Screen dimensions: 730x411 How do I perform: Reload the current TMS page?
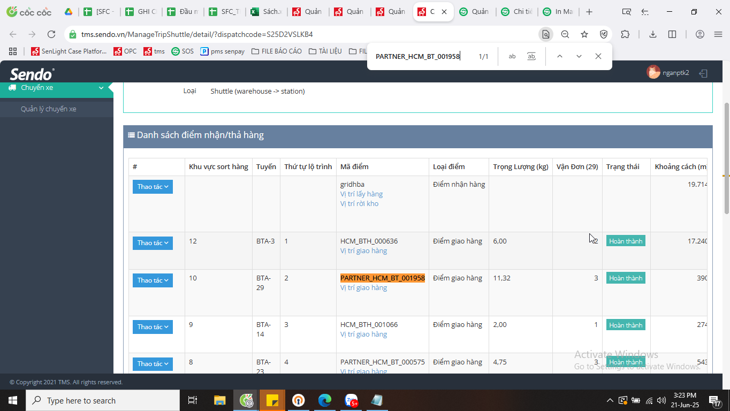pyautogui.click(x=51, y=34)
